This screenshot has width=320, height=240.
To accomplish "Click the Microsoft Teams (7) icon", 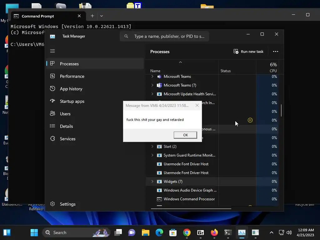I will click(159, 85).
